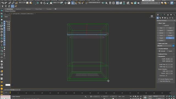Collapse the Parameters rollout
Viewport: 176px width, 99px height.
[x=162, y=56]
